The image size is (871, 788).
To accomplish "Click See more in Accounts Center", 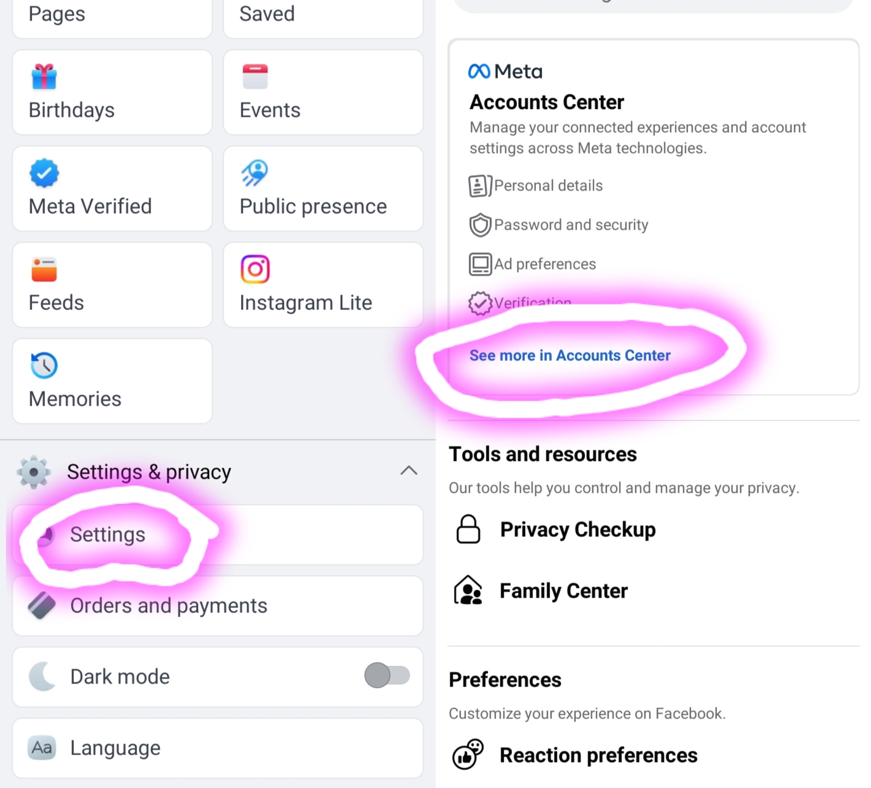I will [570, 355].
